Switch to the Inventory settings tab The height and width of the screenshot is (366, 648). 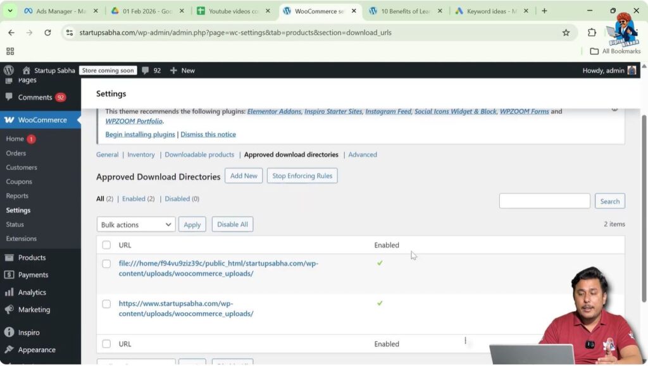[x=140, y=154]
